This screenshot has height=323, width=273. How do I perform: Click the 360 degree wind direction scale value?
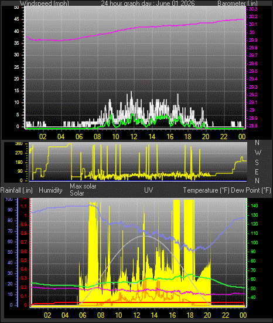(x=19, y=144)
